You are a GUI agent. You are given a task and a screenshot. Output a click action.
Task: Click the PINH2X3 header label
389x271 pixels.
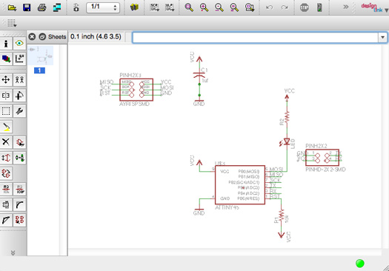(x=130, y=75)
